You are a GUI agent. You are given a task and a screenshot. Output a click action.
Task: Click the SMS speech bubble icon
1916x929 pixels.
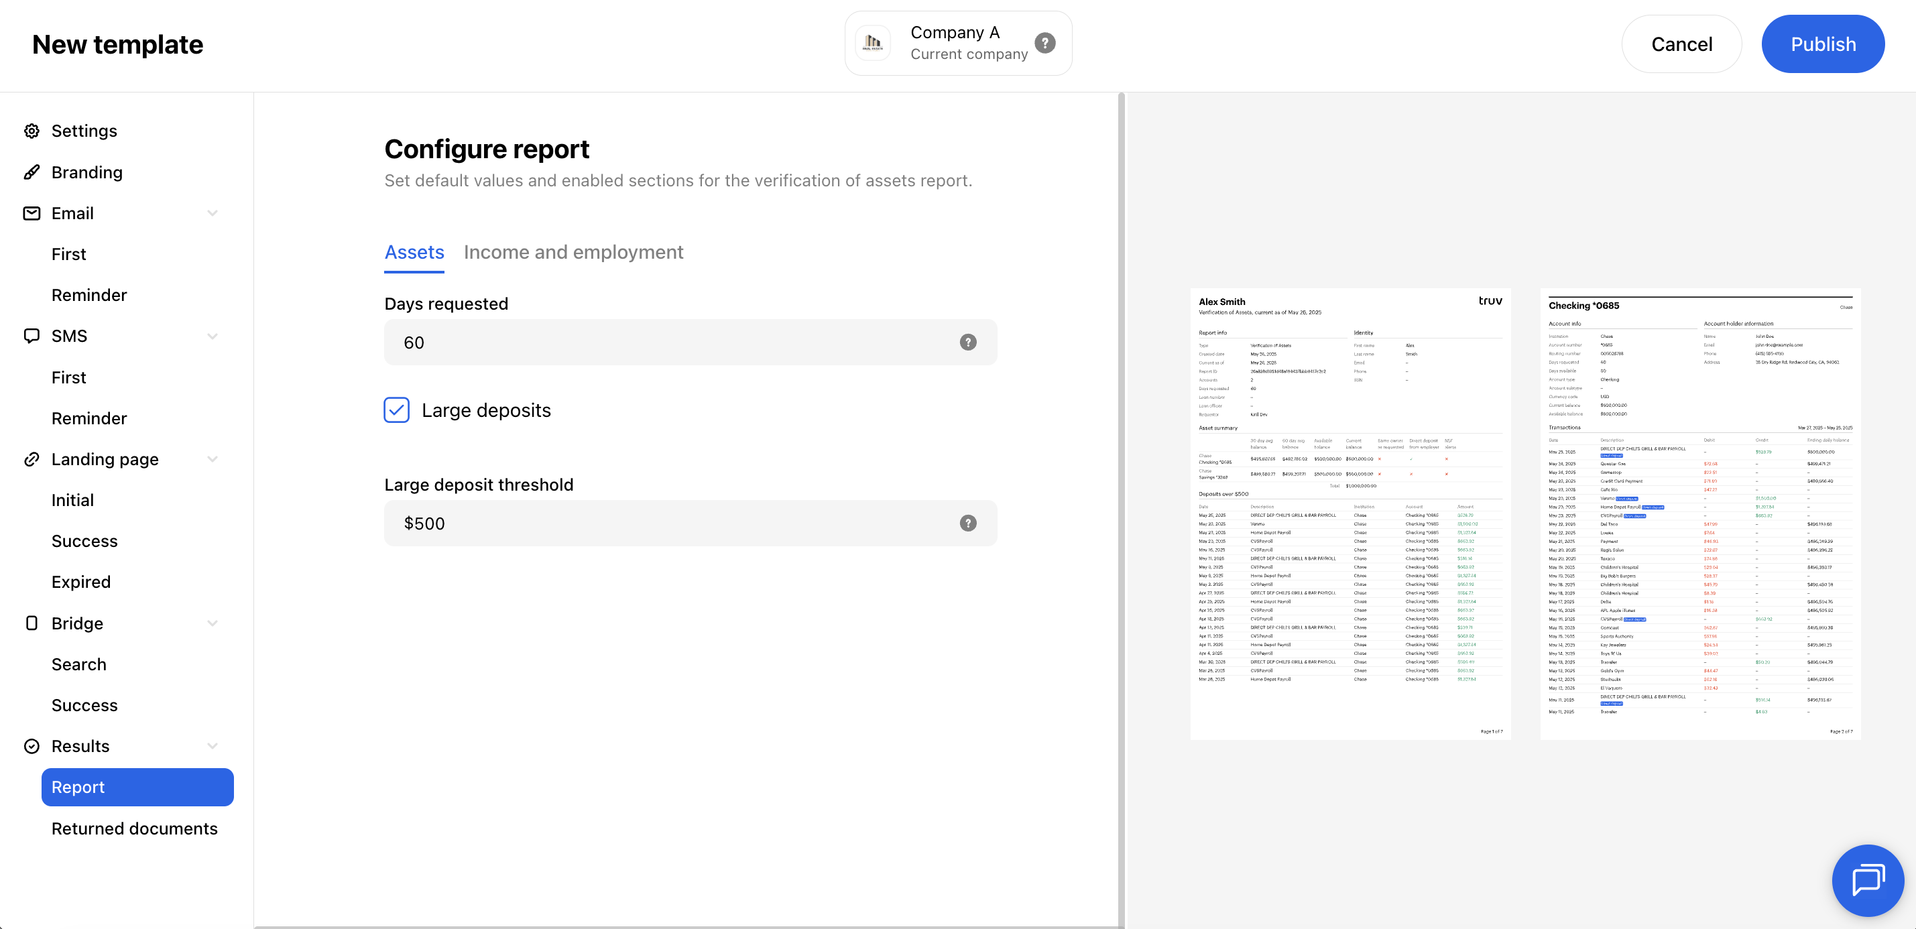pyautogui.click(x=32, y=336)
